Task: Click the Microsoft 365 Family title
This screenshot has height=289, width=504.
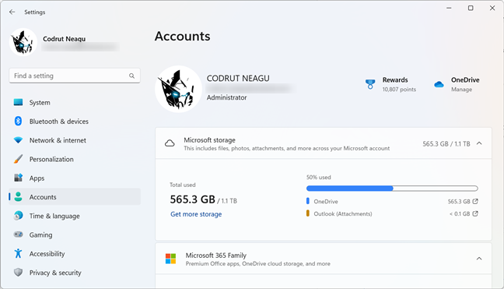Action: coord(216,256)
